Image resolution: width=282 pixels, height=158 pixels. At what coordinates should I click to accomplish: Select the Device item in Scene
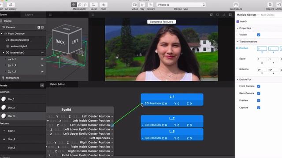(23, 21)
